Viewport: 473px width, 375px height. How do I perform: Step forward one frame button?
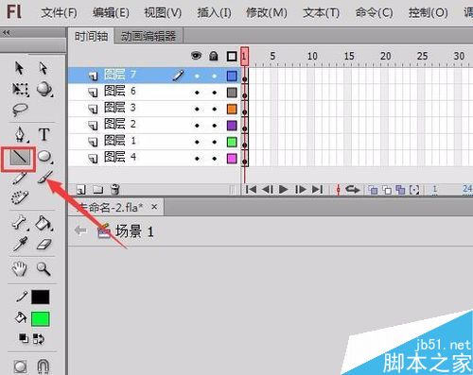(301, 189)
